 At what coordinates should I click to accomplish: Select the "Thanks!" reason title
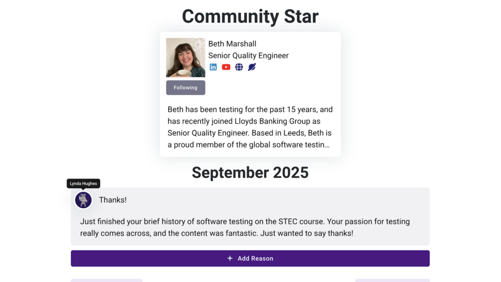pos(113,200)
